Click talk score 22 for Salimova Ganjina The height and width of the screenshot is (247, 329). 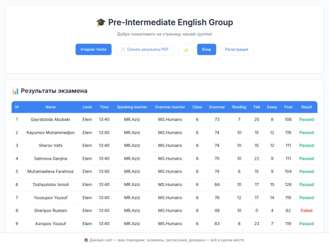pos(256,159)
